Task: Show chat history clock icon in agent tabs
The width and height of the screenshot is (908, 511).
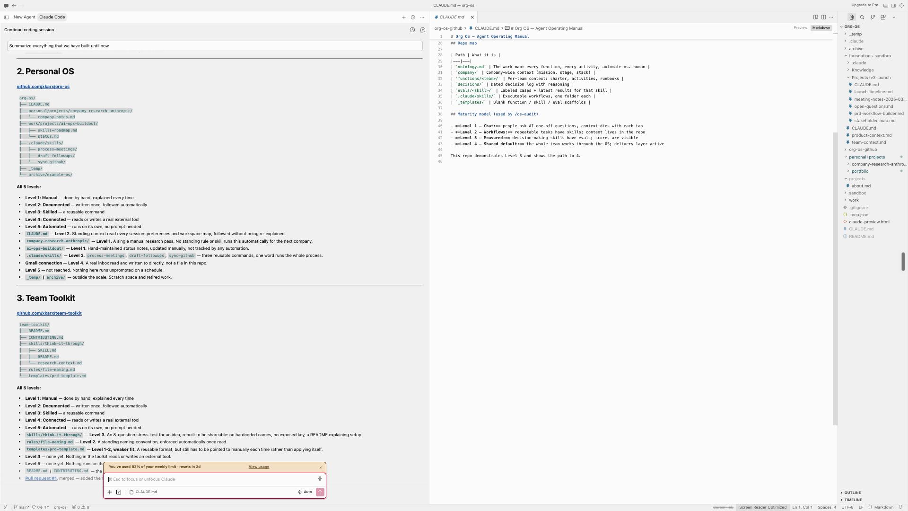Action: (x=413, y=17)
